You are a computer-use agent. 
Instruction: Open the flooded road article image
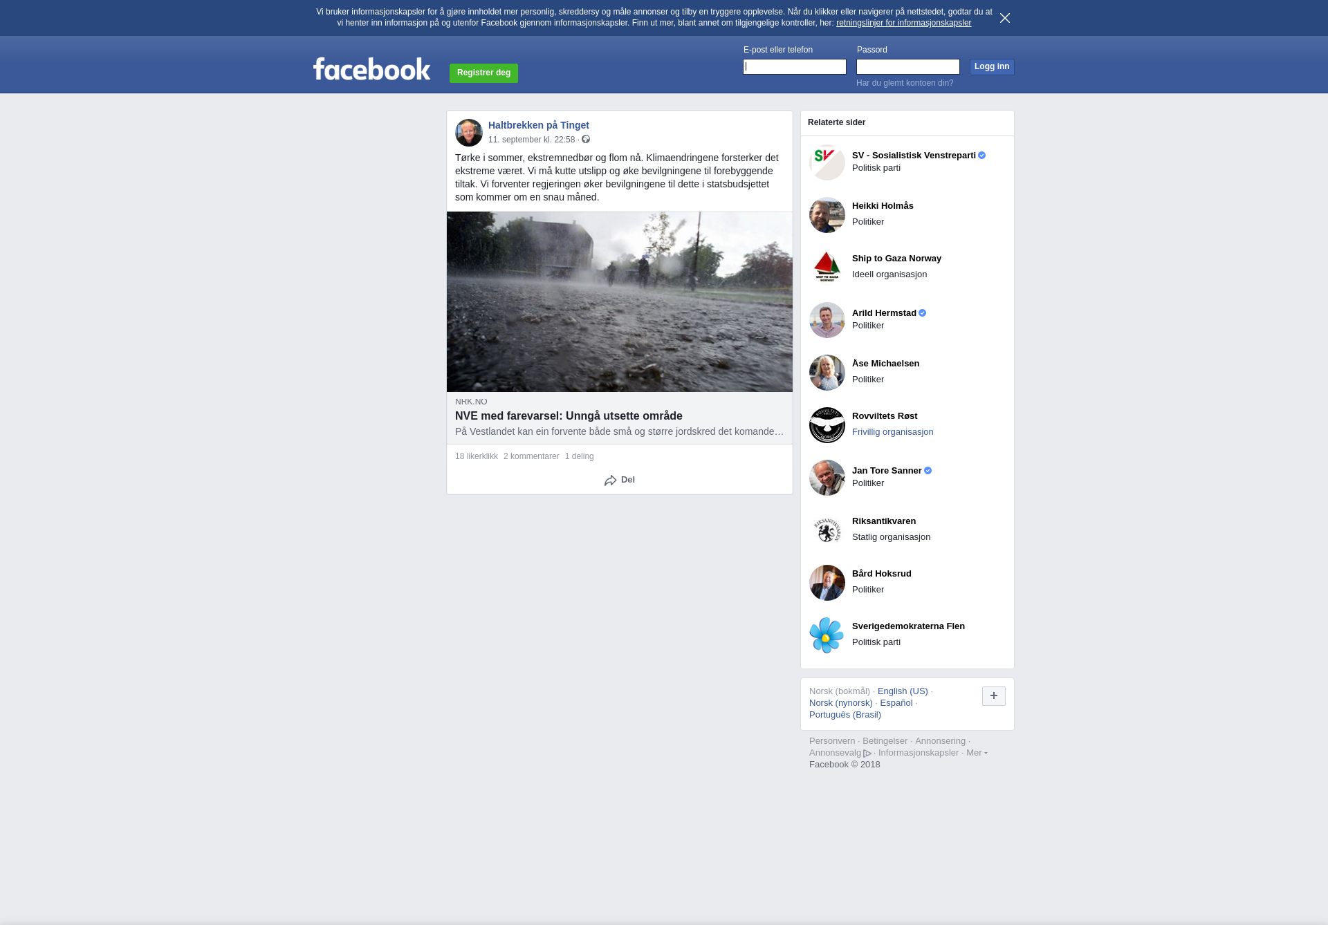click(x=620, y=302)
